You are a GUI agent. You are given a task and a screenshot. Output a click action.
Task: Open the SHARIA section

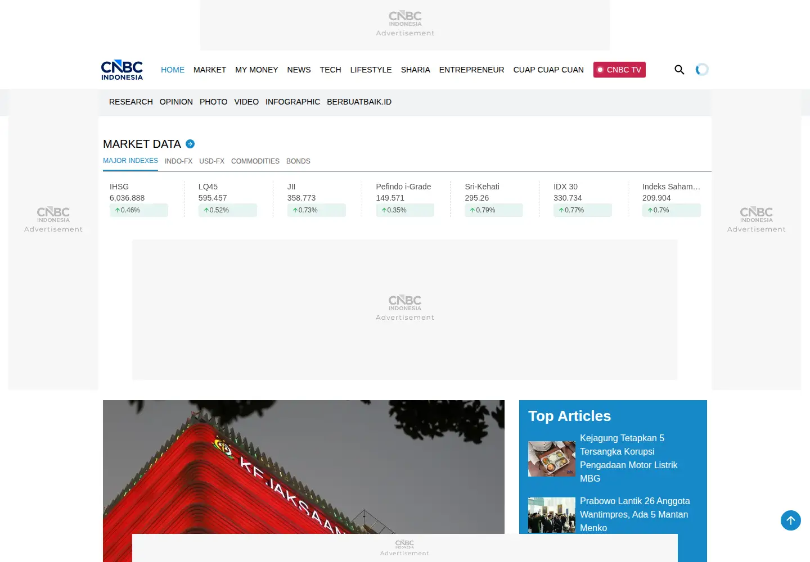click(415, 70)
